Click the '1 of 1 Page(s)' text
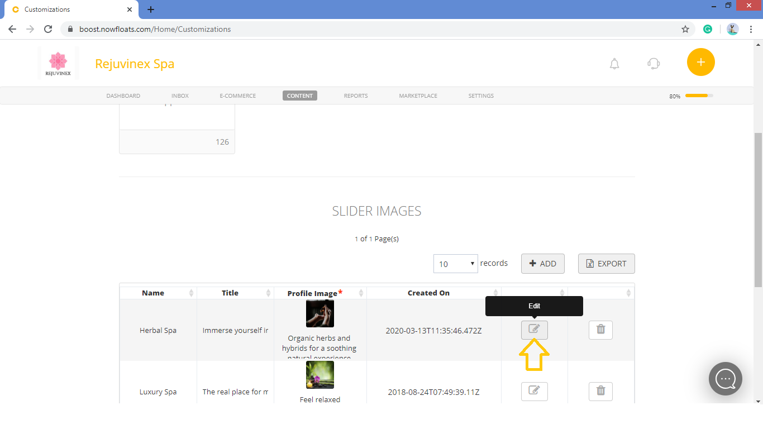This screenshot has height=429, width=763. 376,239
